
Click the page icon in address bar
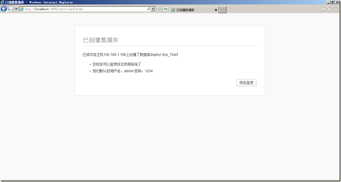pos(22,9)
